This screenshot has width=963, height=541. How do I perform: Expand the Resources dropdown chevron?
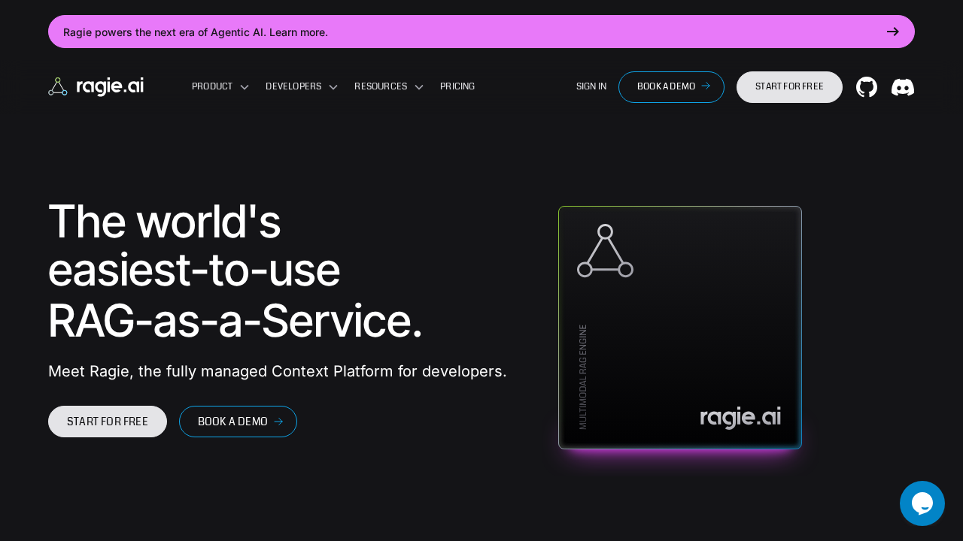pyautogui.click(x=419, y=86)
